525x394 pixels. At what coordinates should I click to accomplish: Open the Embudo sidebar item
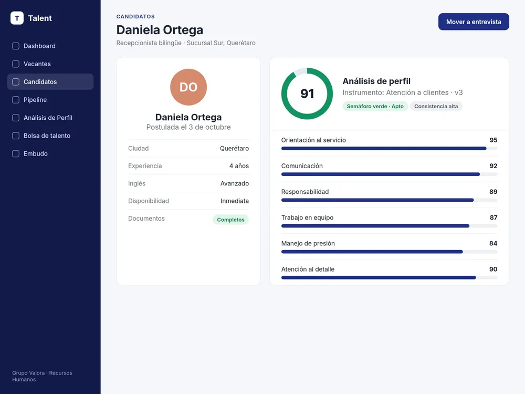pos(50,153)
